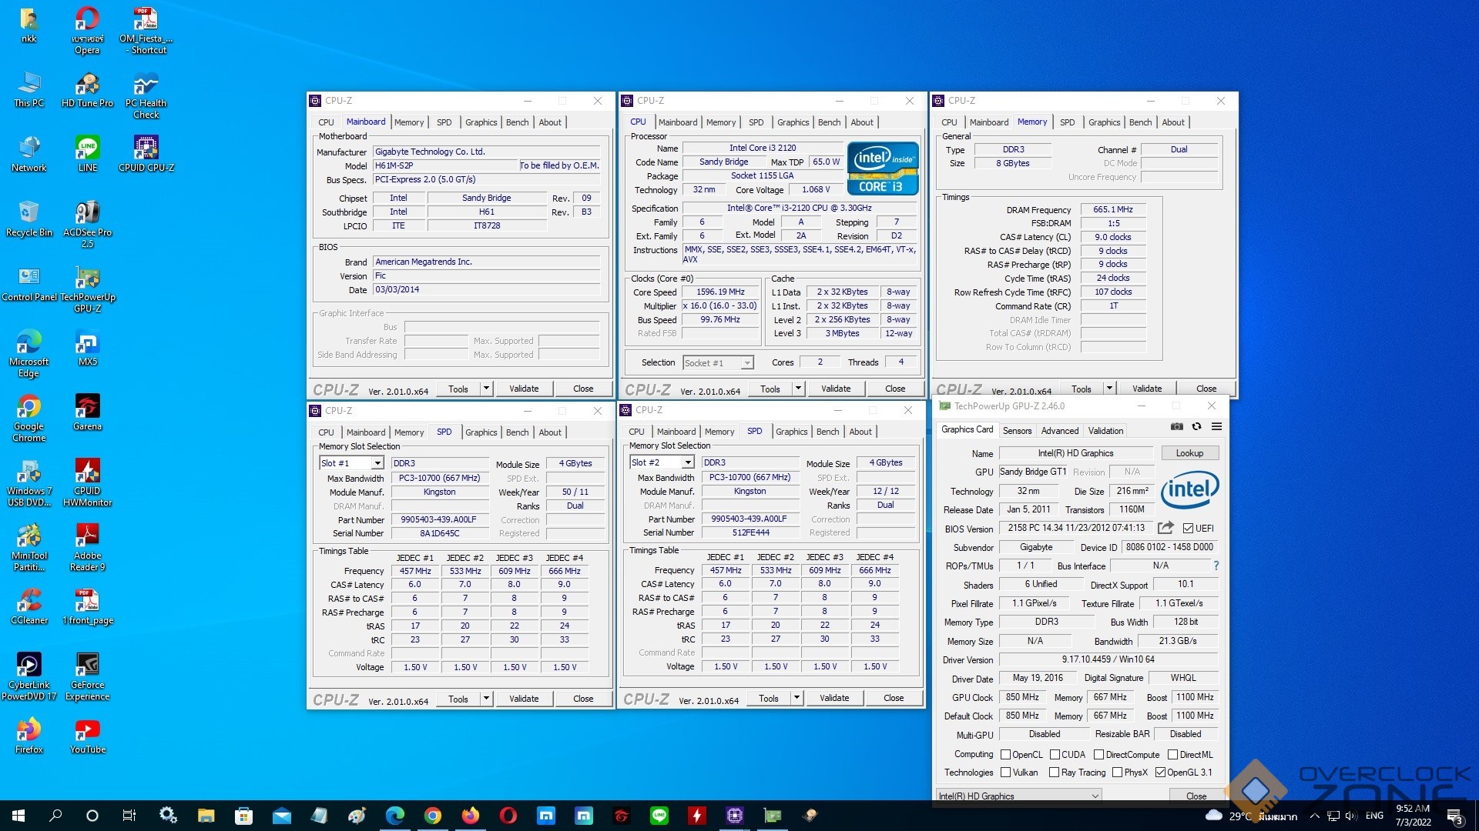Toggle the OpenGL 3.1 checkbox

1160,773
